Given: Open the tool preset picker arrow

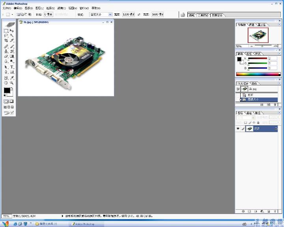Looking at the screenshot, I should tap(12, 15).
